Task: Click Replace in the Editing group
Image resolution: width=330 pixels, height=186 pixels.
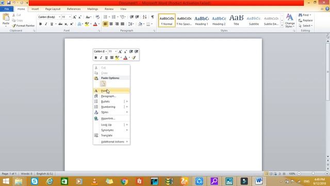Action: pos(306,21)
